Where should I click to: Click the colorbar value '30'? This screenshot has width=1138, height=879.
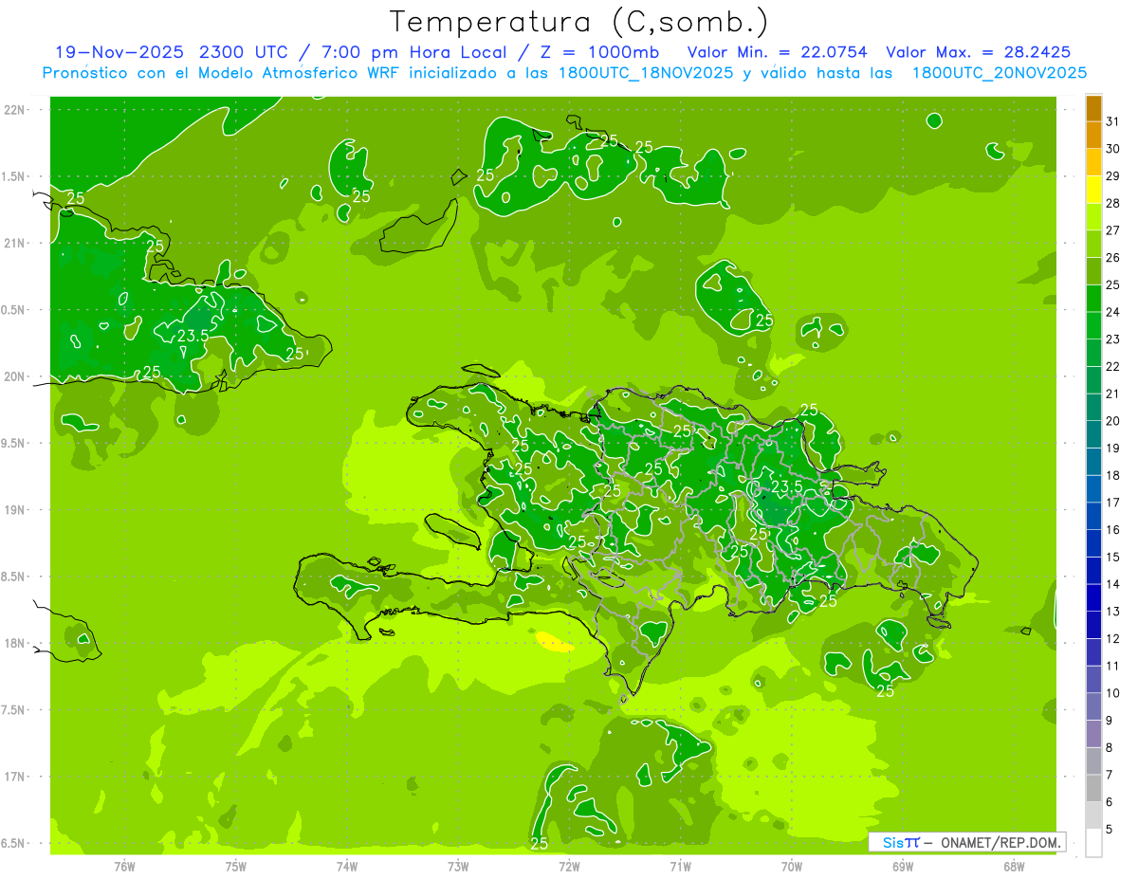[1112, 149]
